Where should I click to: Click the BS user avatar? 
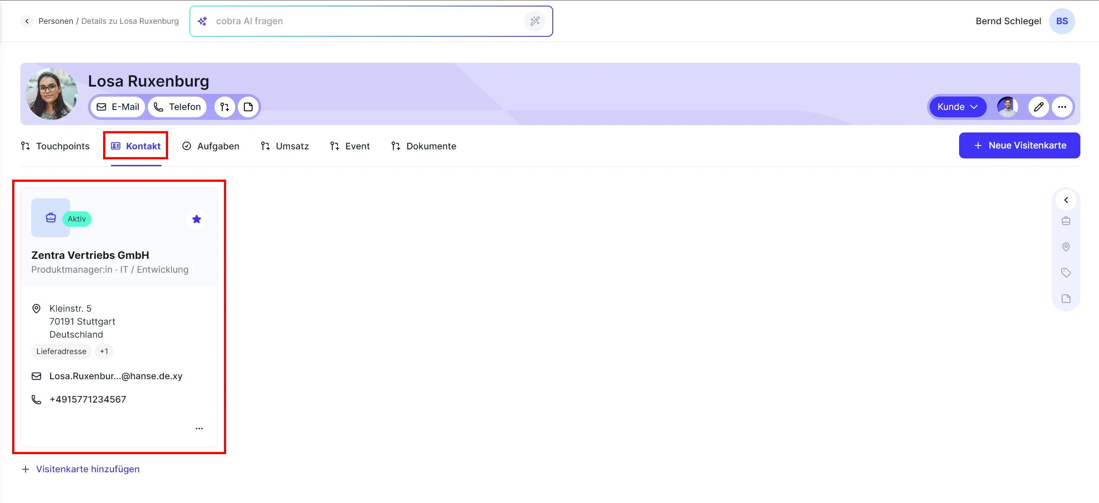coord(1062,21)
